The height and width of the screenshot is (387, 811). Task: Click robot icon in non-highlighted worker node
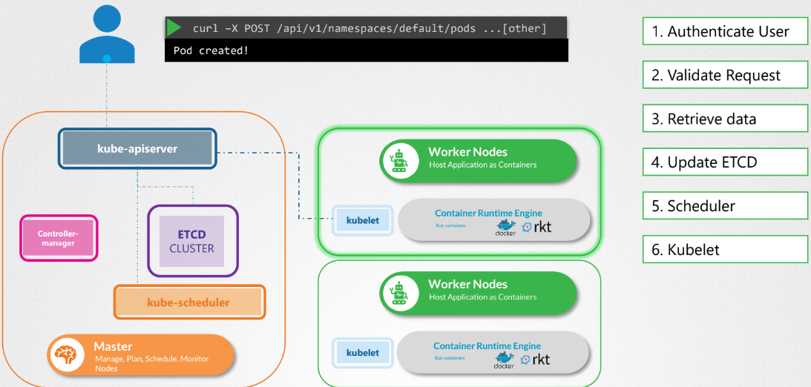(x=399, y=291)
